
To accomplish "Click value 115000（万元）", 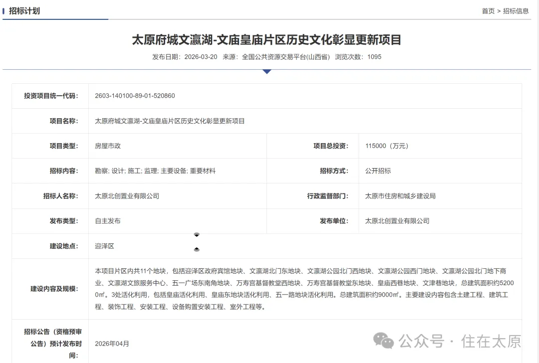I will pos(387,146).
